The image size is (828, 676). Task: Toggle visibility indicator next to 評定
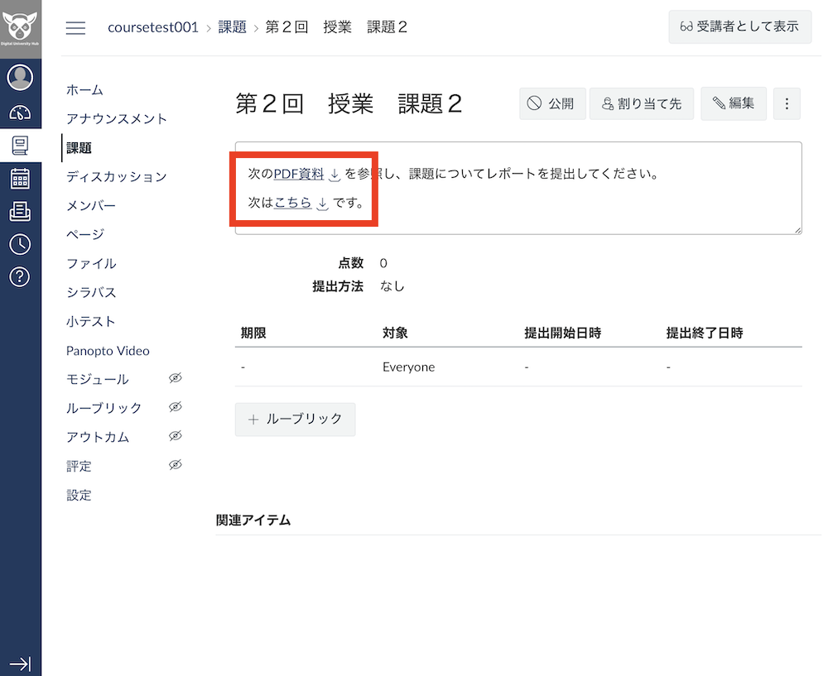[175, 465]
